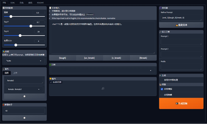Switch to the SSML tab
Image resolution: width=207 pixels, height=124 pixels.
point(13,3)
